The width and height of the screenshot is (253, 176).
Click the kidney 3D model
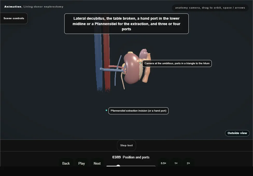(131, 69)
